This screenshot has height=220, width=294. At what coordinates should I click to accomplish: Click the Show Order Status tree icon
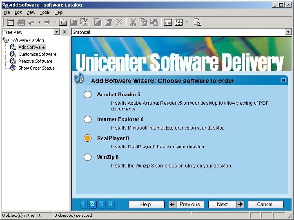click(13, 68)
